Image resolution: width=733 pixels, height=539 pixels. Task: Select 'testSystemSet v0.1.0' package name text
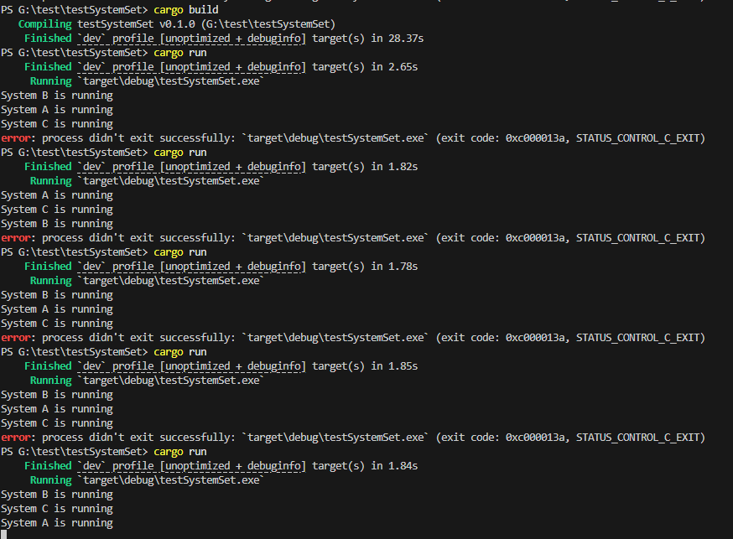(x=136, y=24)
